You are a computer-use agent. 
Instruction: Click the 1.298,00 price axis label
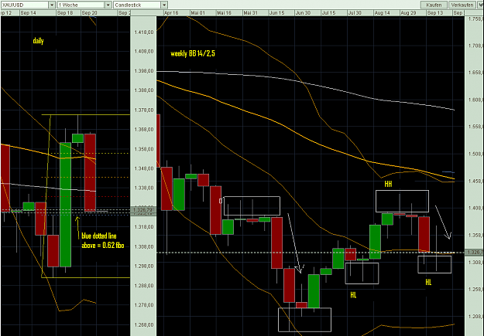144,266
